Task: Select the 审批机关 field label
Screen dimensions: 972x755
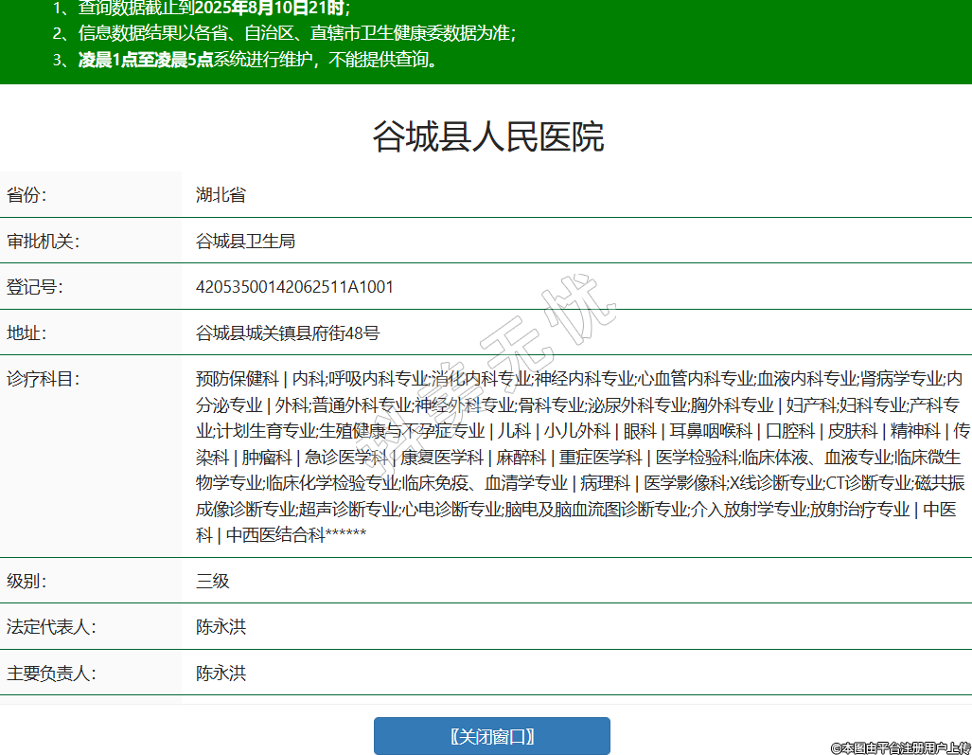Action: click(x=44, y=242)
